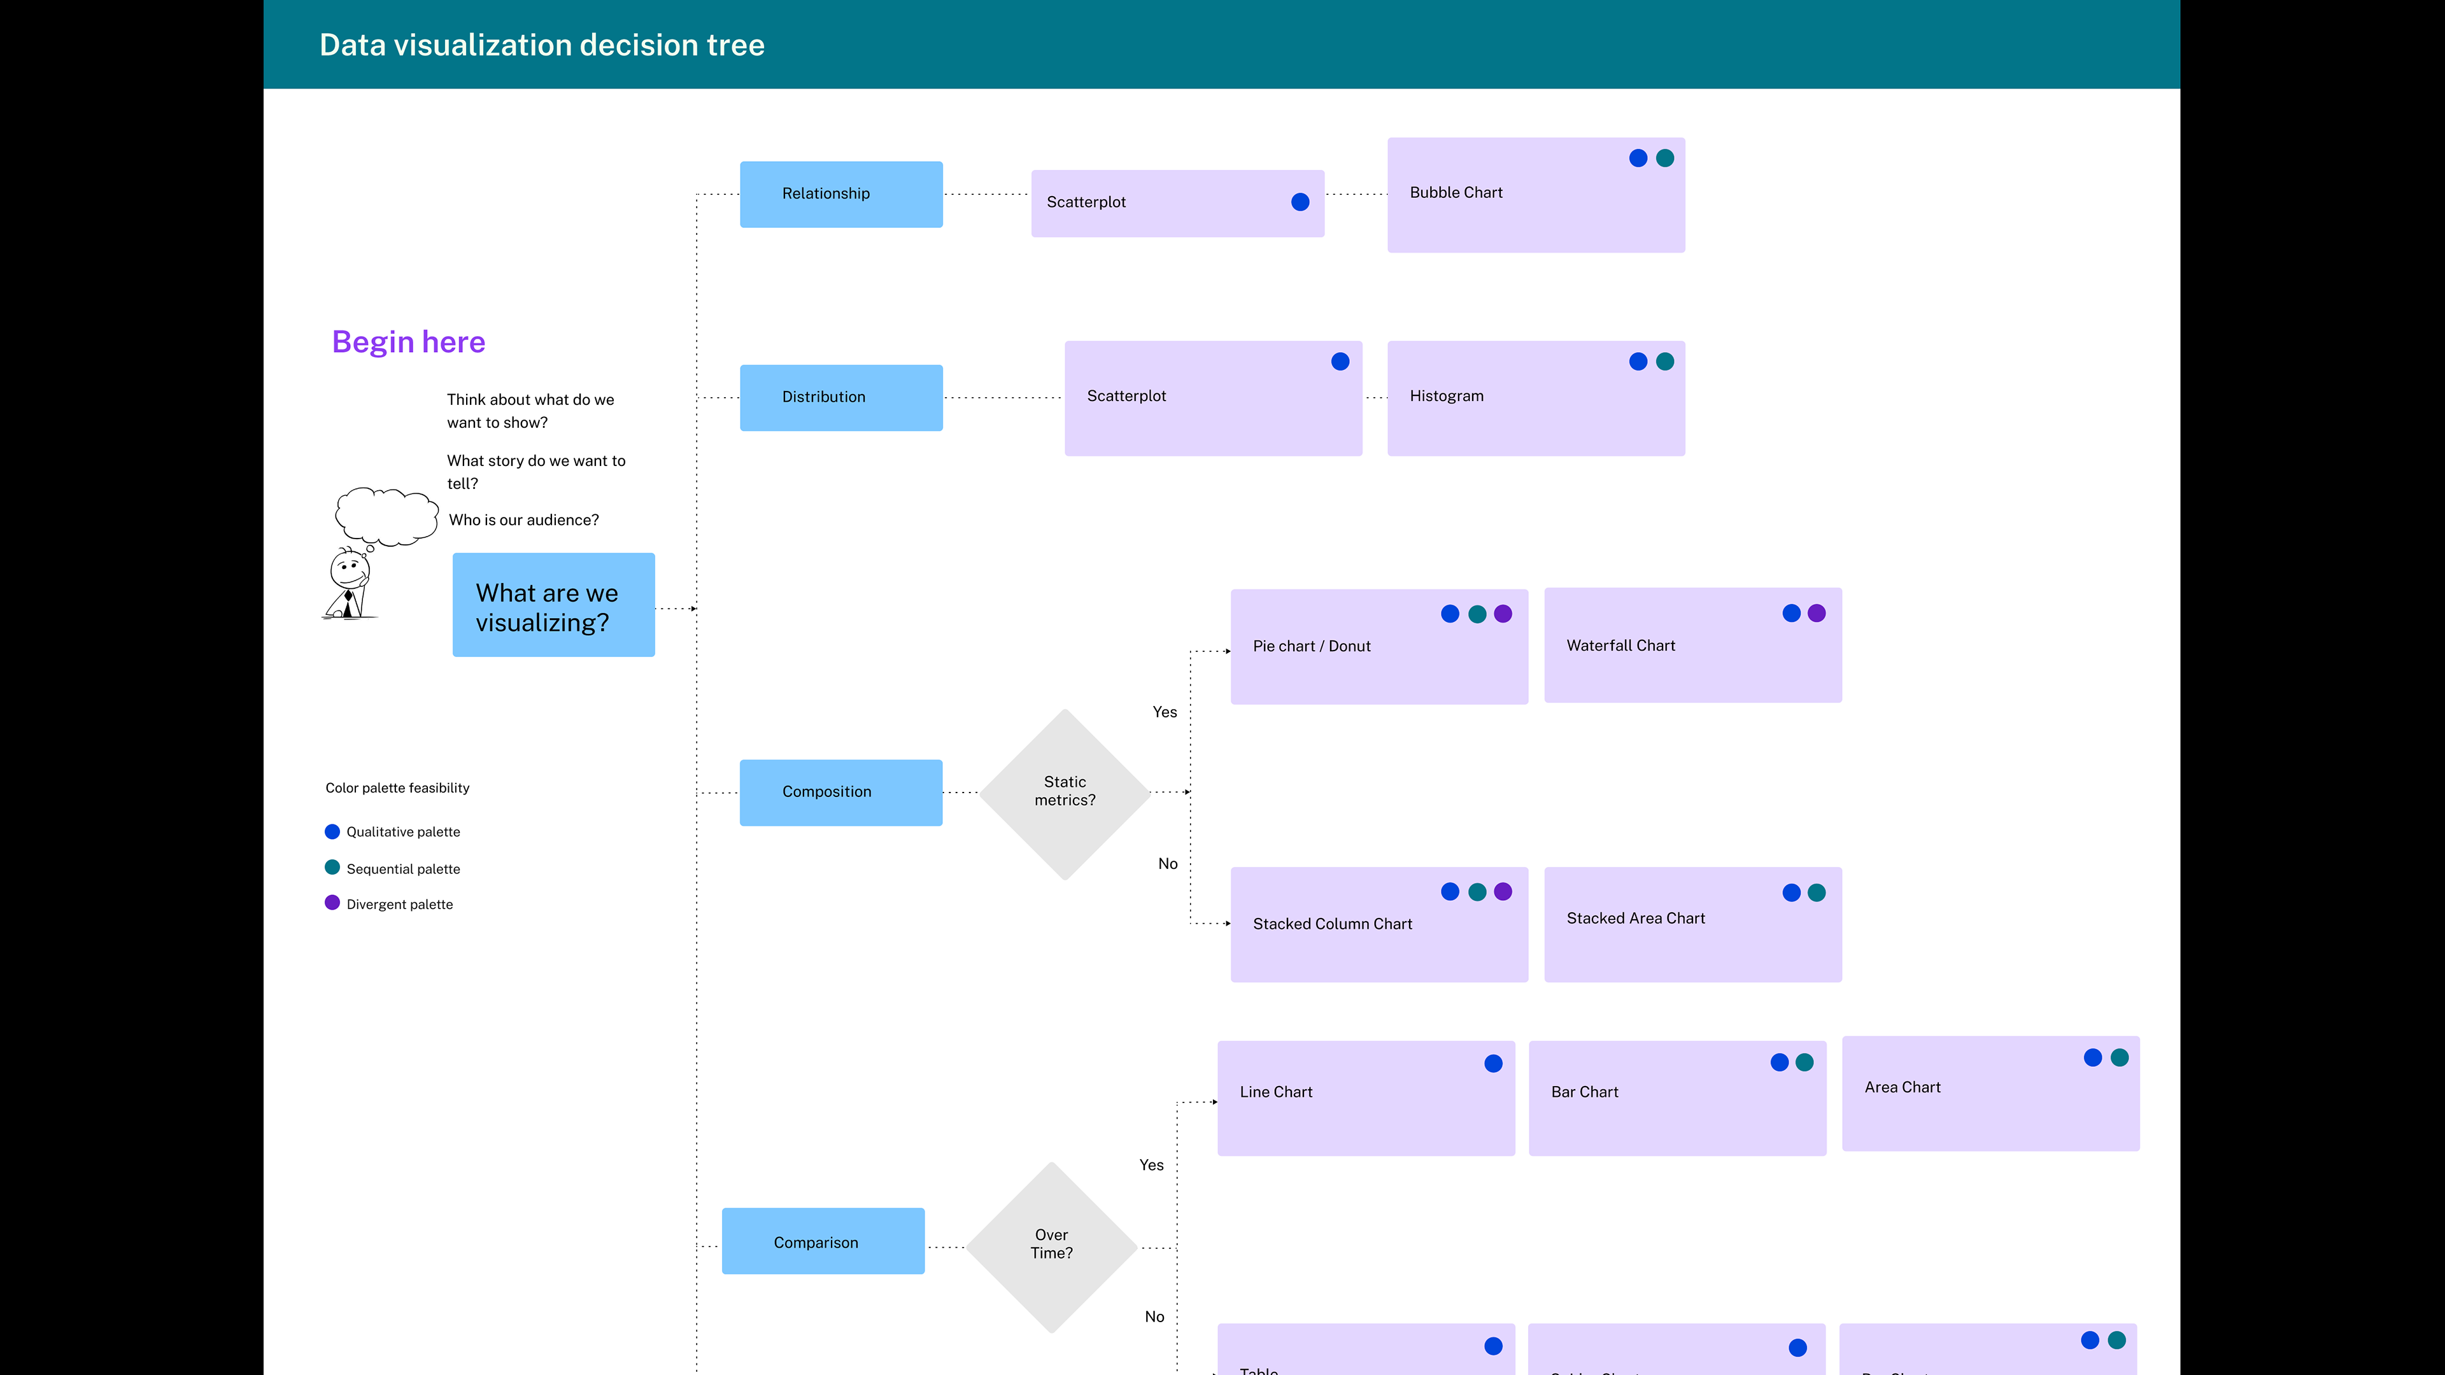Open the Bubble Chart card
2445x1375 pixels.
click(1534, 195)
